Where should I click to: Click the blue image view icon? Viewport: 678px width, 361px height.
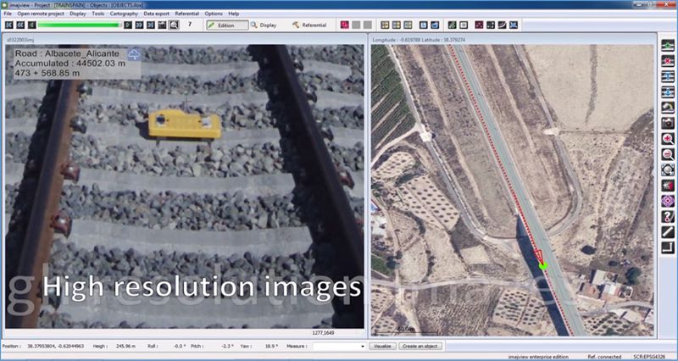pos(424,25)
